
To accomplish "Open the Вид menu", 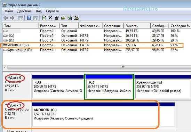I will click(39, 11).
